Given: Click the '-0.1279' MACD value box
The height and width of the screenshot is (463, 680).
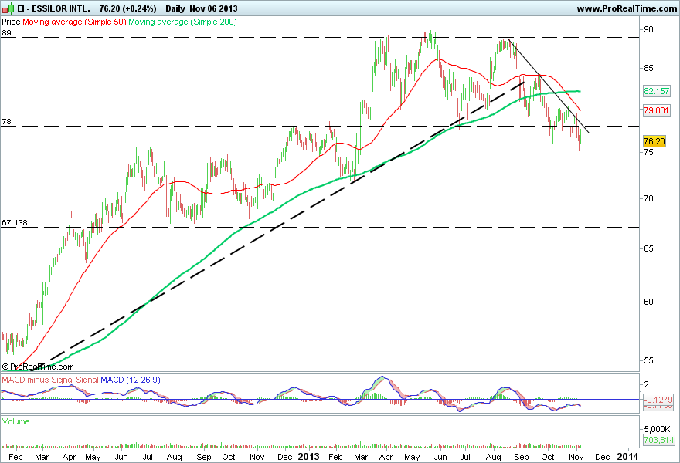Looking at the screenshot, I should coord(658,400).
